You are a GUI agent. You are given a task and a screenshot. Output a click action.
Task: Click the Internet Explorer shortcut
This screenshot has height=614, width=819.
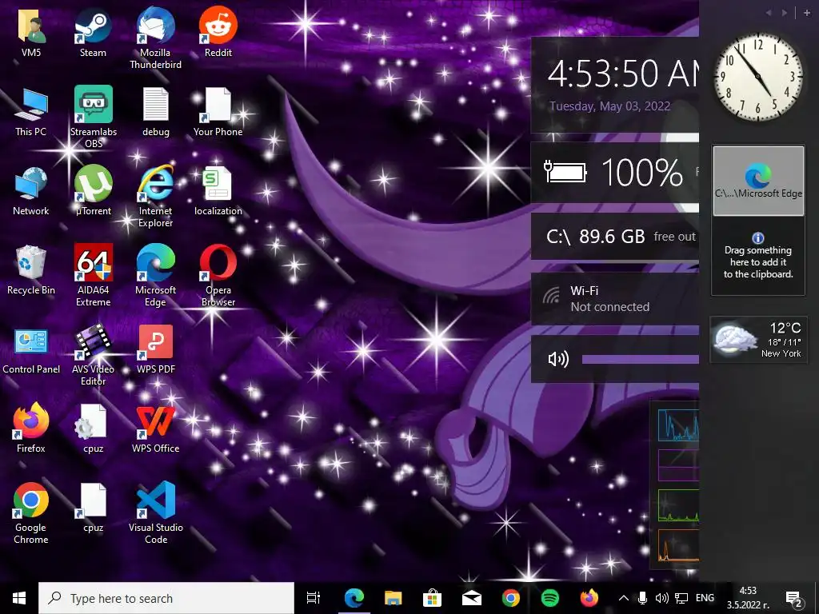tap(155, 197)
